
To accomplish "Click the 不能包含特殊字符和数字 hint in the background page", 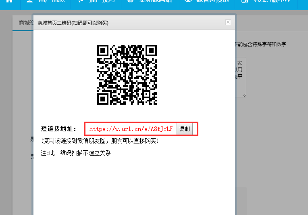I will 261,44.
